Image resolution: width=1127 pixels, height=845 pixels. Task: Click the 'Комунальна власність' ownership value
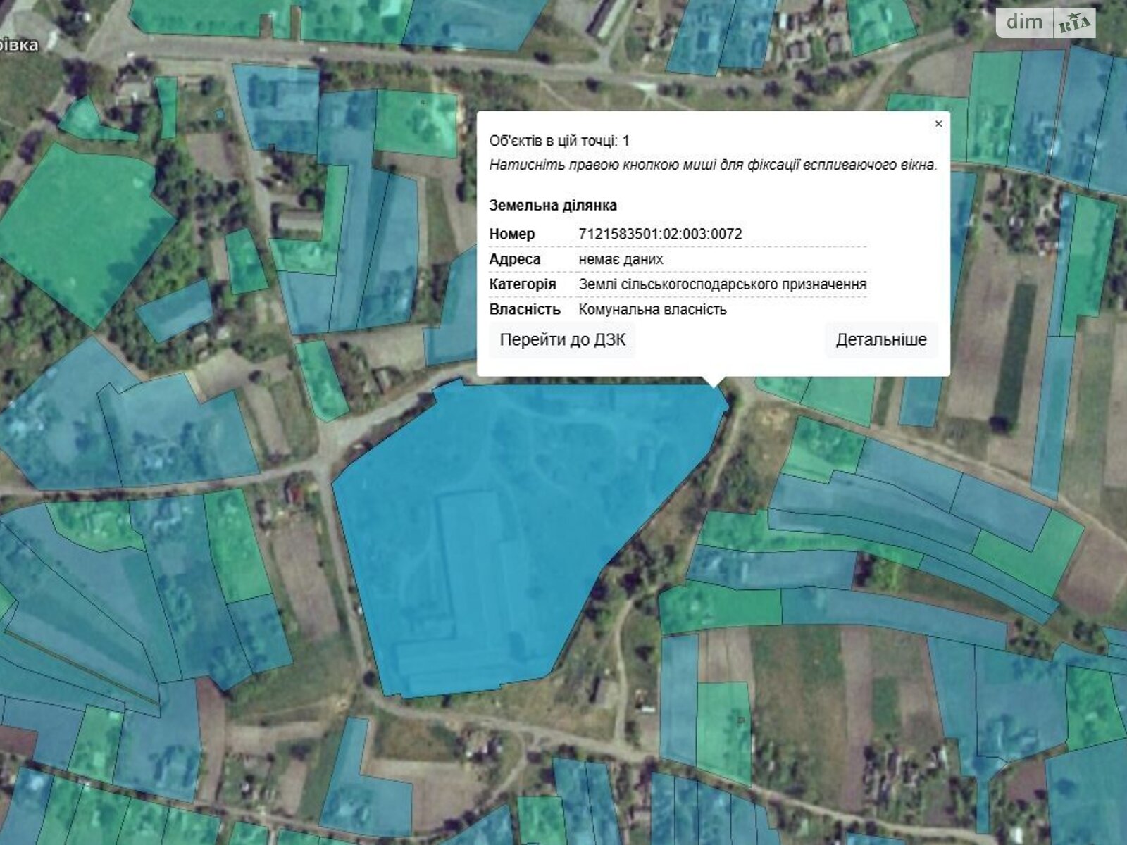pyautogui.click(x=652, y=309)
